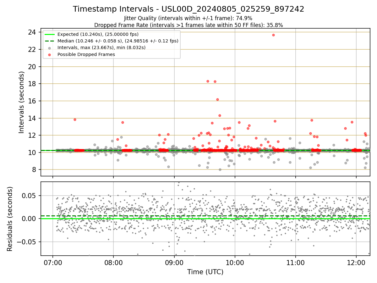Click the red marker in the legend
Image resolution: width=377 pixels, height=283 pixels.
tap(50, 54)
